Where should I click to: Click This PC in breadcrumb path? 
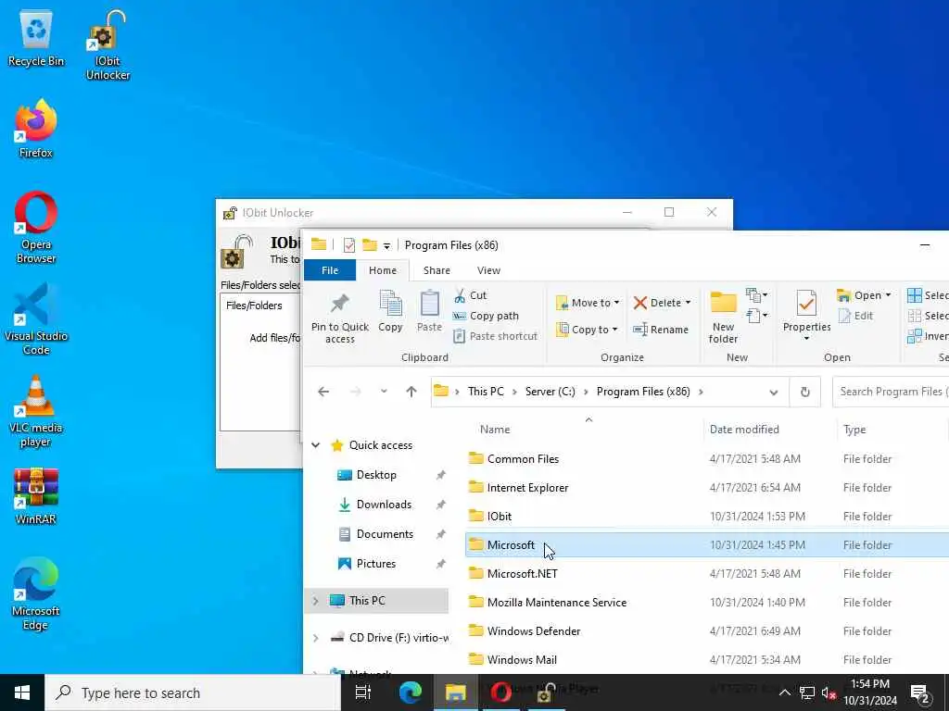(486, 392)
